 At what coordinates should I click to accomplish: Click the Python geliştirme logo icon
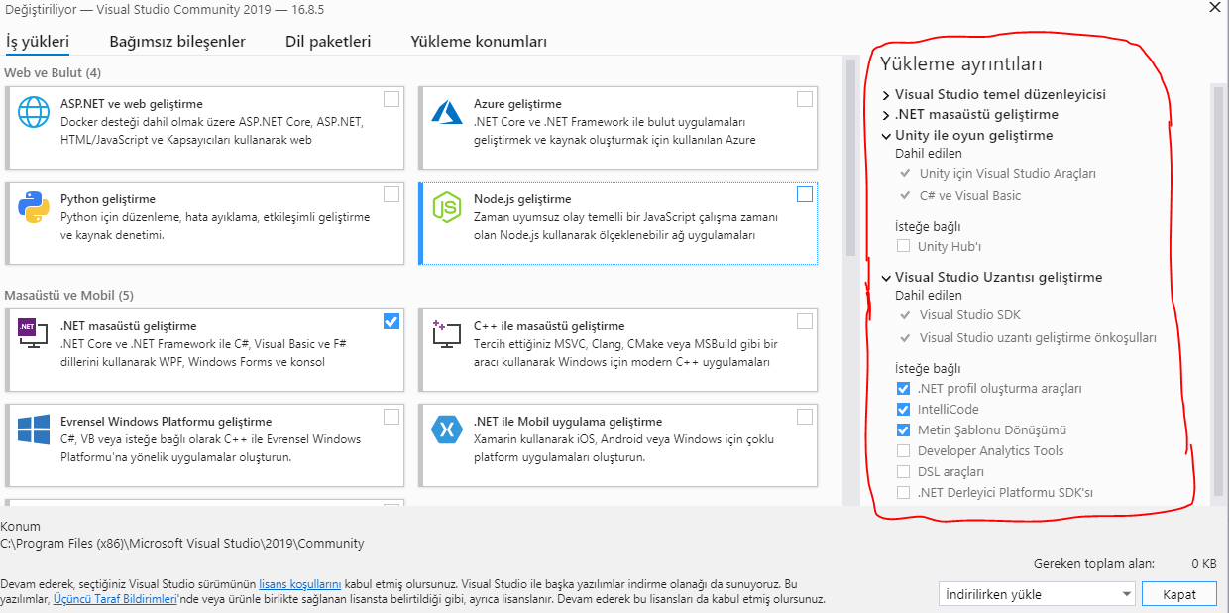pyautogui.click(x=34, y=207)
